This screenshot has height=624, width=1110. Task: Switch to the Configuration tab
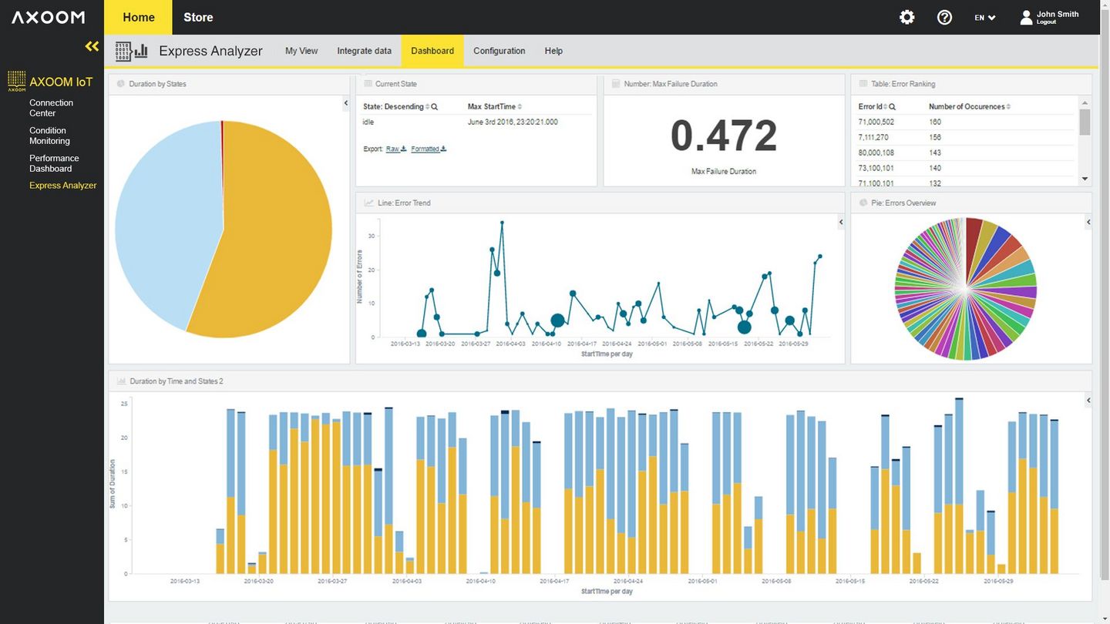(x=499, y=51)
